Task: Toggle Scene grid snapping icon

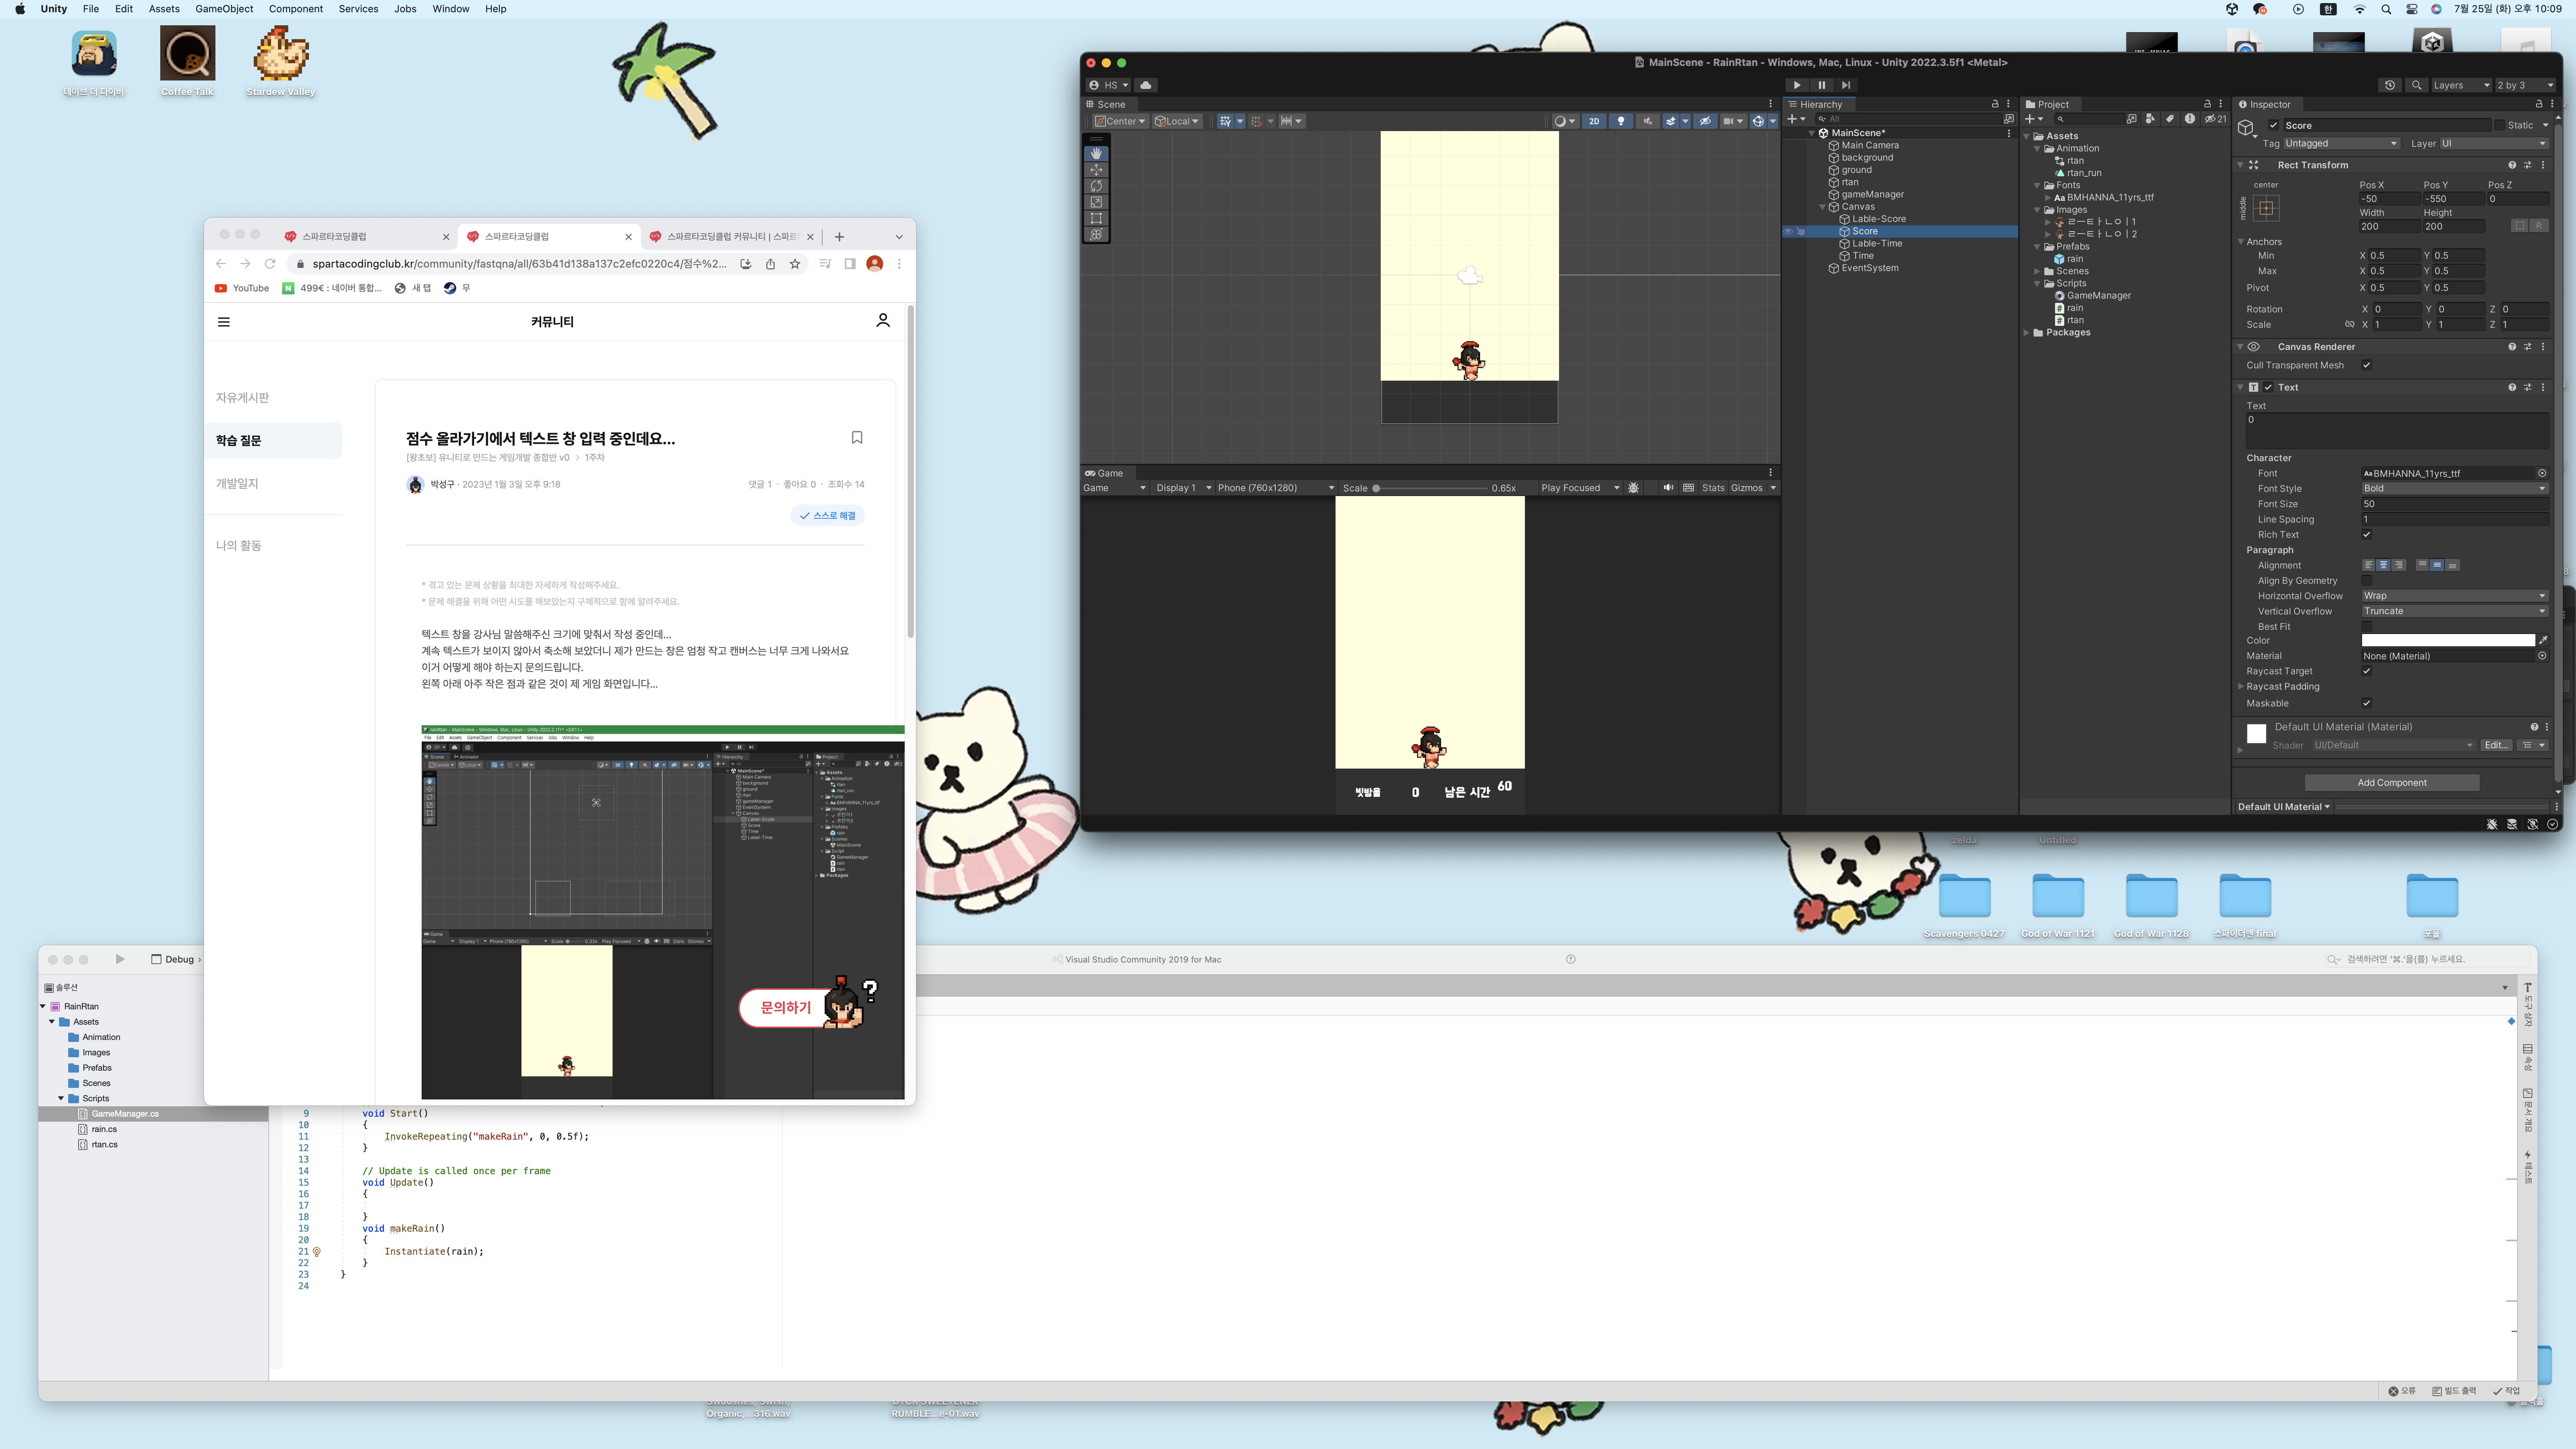Action: point(1257,121)
